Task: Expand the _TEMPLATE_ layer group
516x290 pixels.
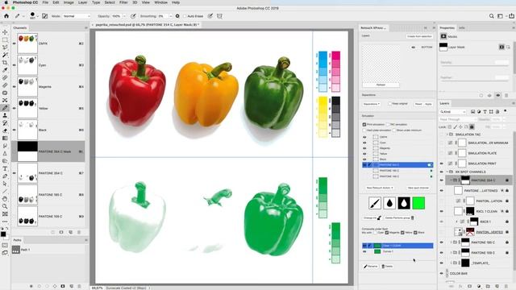Action: 451,263
